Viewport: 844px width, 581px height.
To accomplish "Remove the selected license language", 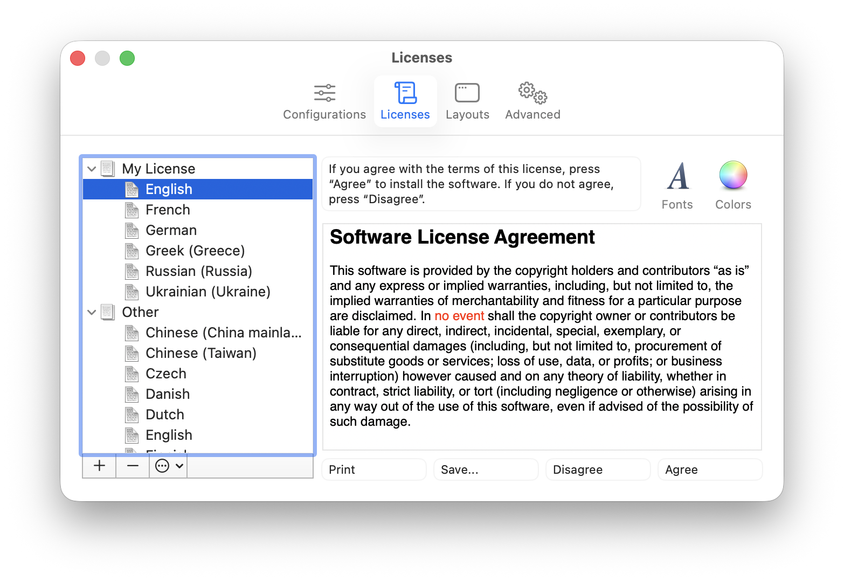I will (x=132, y=466).
